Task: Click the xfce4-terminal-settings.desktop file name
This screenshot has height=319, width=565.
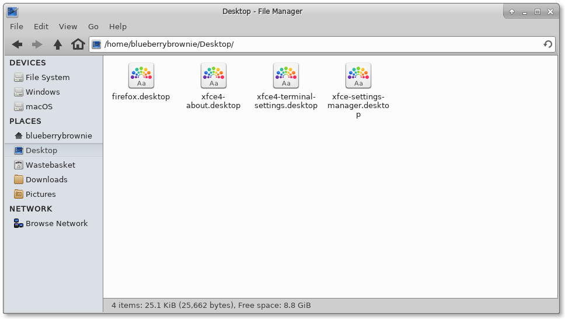Action: point(286,101)
